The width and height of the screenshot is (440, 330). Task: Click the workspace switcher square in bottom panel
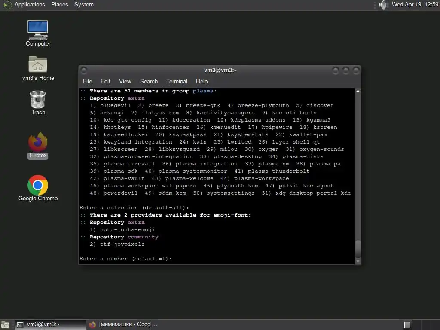[407, 325]
